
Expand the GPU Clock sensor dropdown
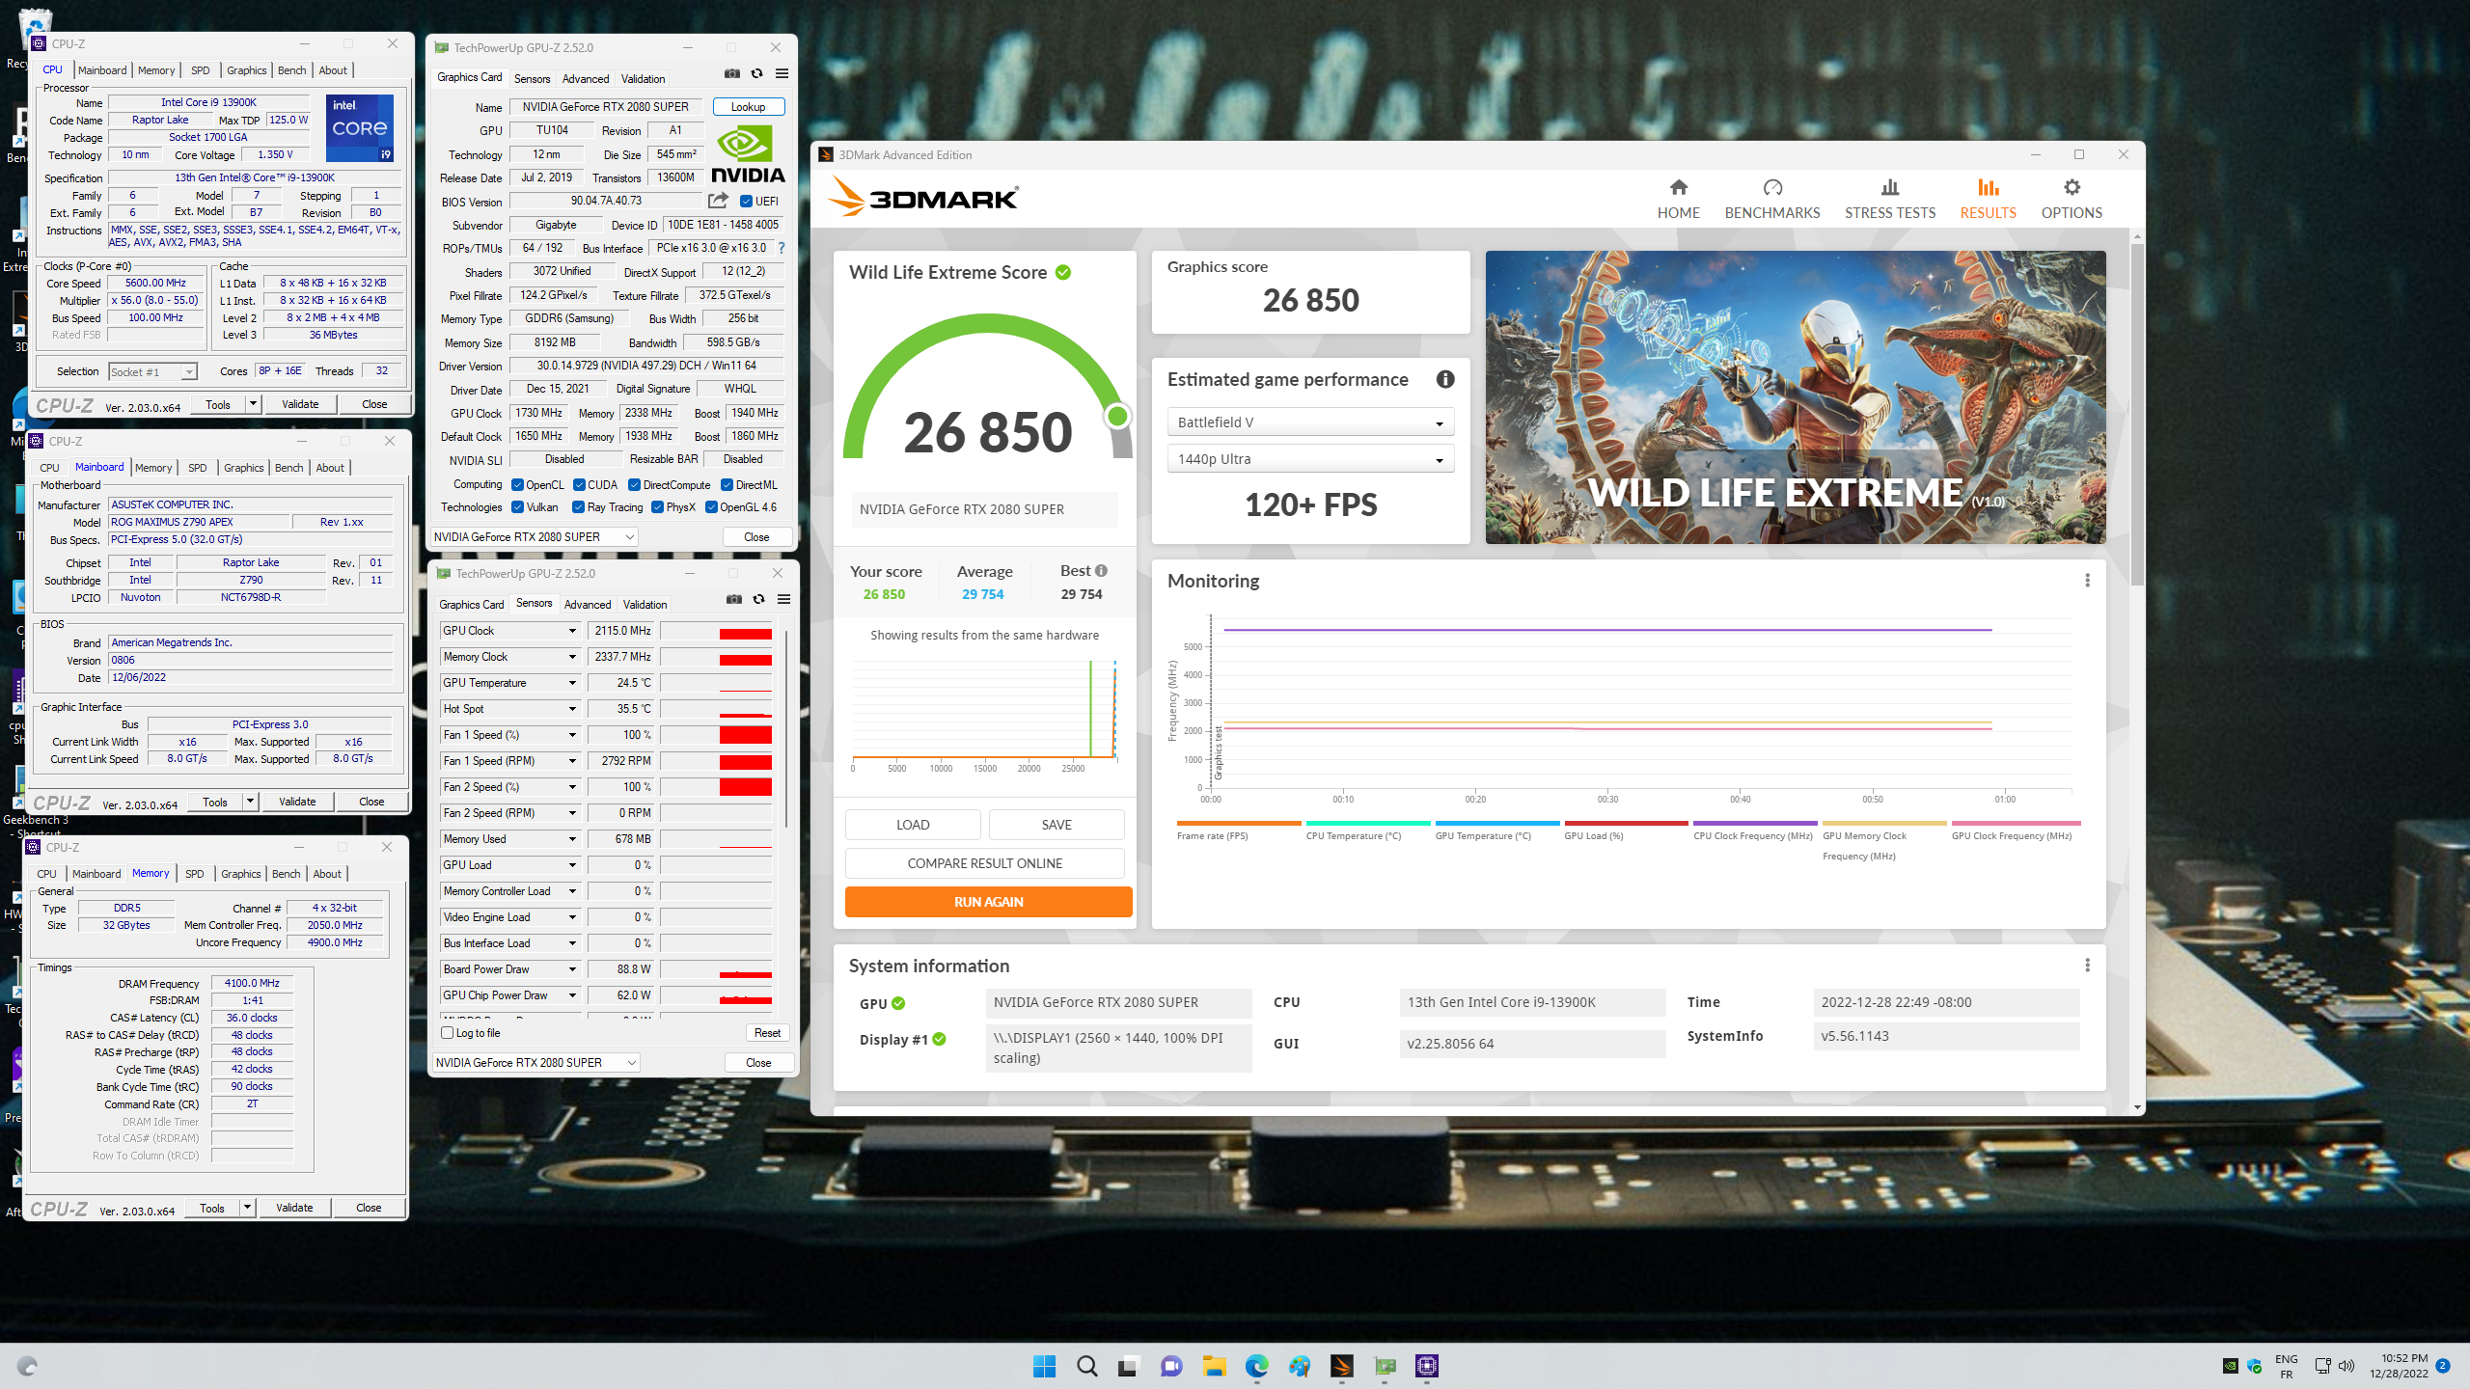pyautogui.click(x=572, y=631)
